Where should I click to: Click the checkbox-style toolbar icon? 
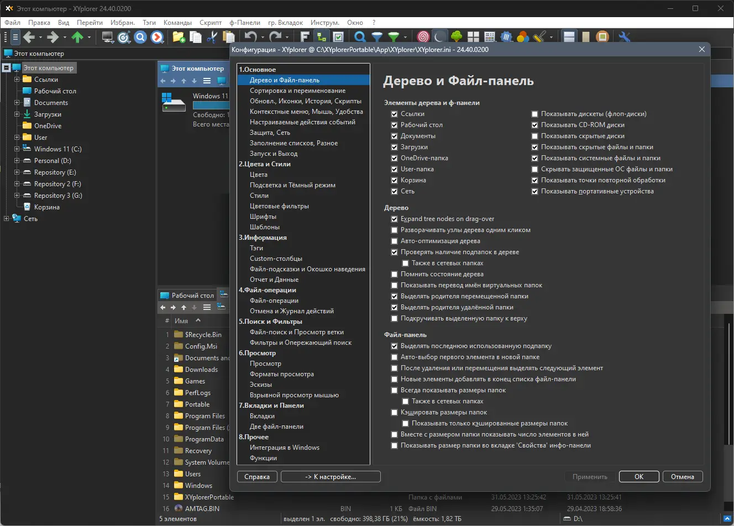pyautogui.click(x=338, y=37)
